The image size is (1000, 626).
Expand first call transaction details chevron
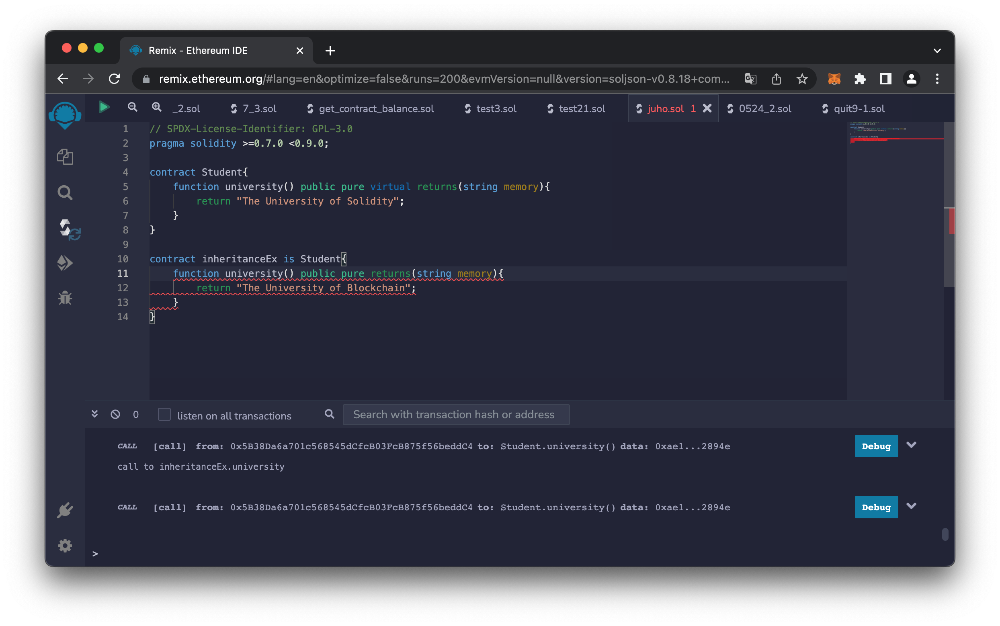point(911,445)
